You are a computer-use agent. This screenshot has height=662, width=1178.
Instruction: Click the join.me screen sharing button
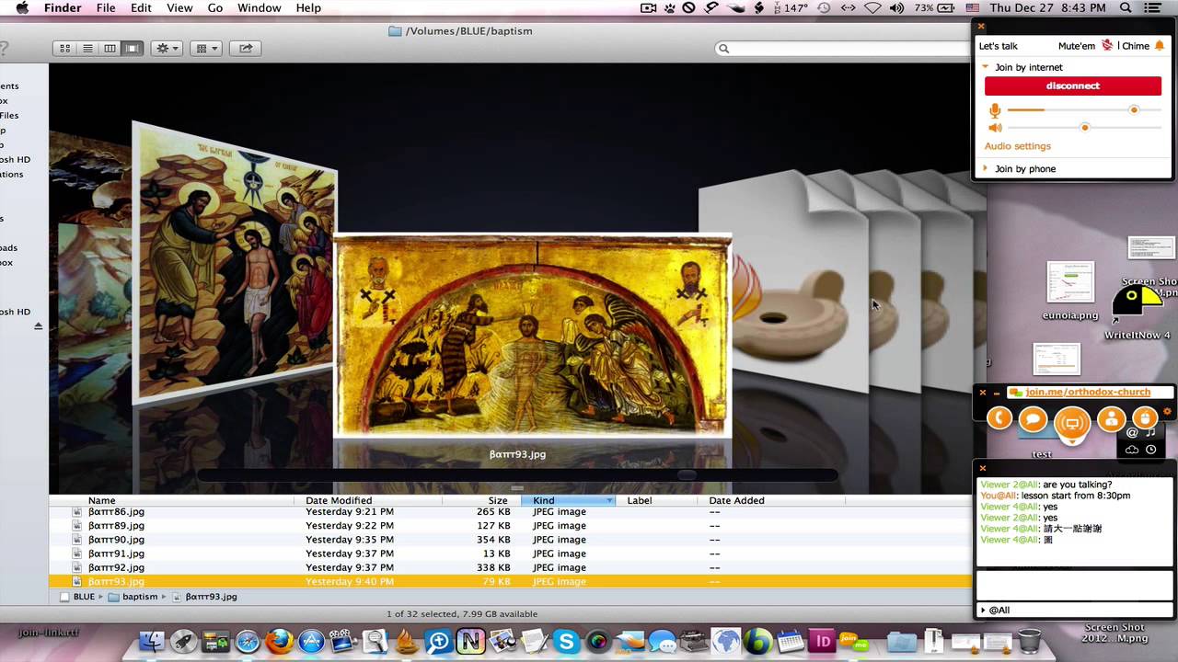click(1072, 423)
